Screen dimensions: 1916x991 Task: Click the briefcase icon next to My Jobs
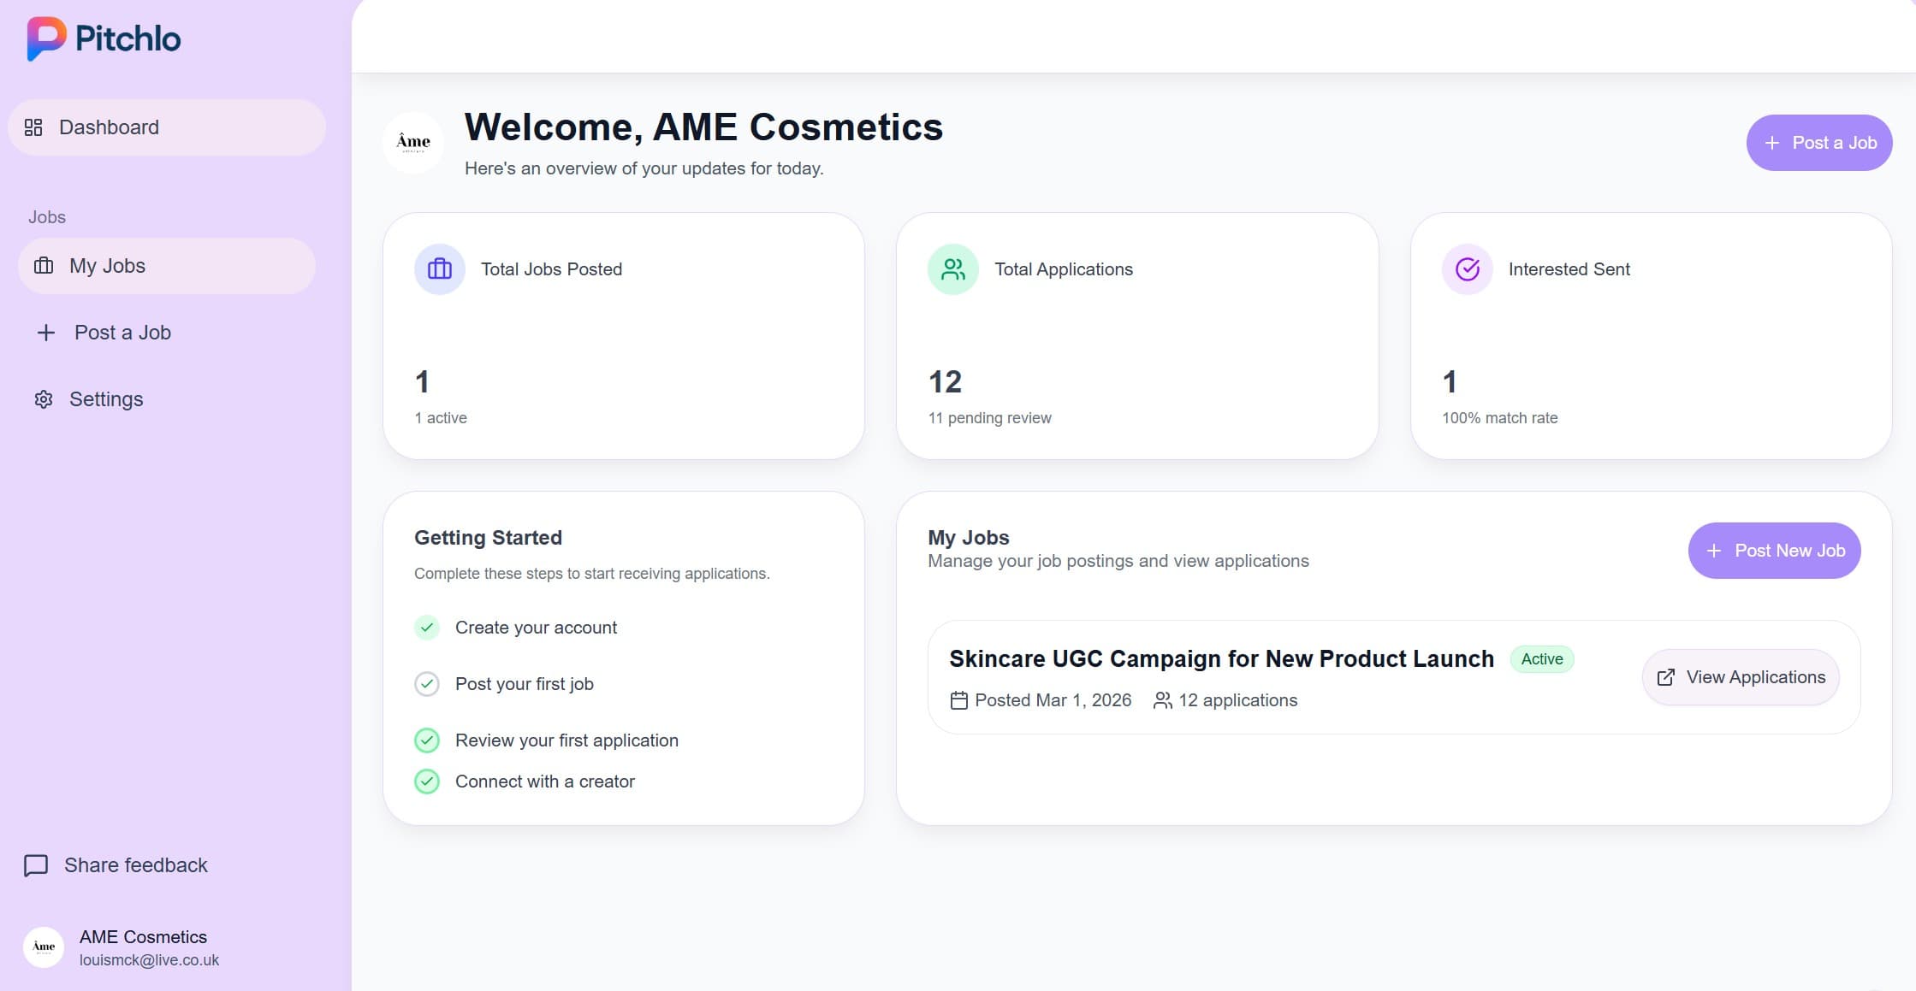coord(44,266)
